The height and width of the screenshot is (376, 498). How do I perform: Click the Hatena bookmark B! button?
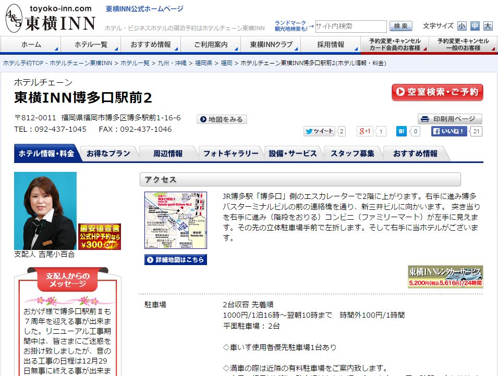(x=402, y=131)
